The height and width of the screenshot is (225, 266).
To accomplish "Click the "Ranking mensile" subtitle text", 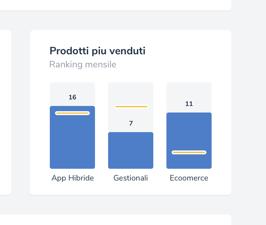I will coord(83,64).
